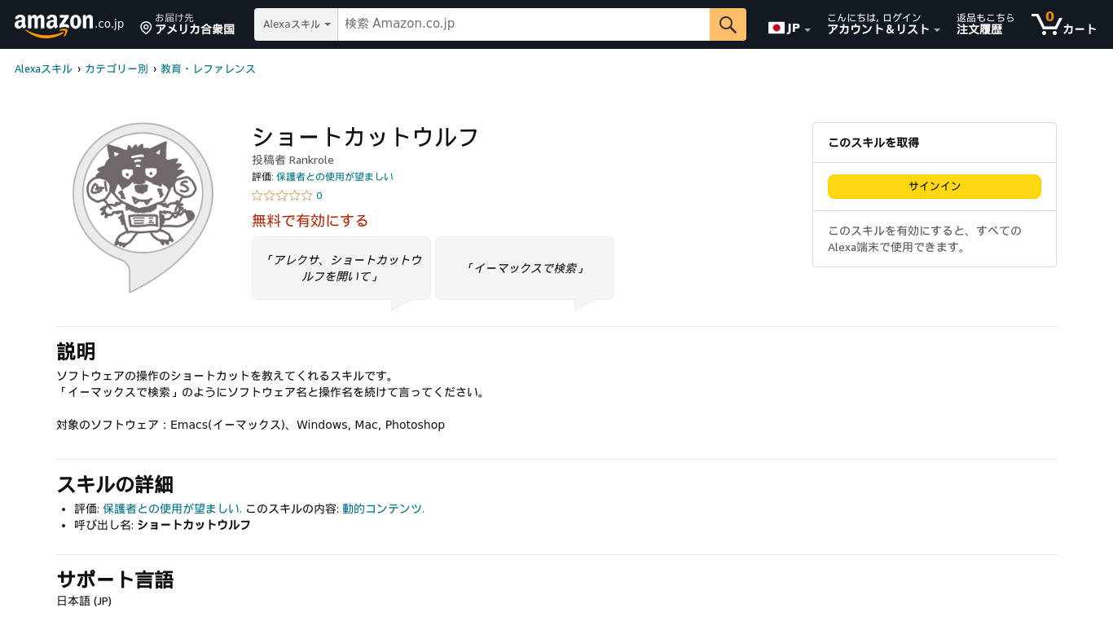Click the 動的コンテンツ link

tap(382, 509)
